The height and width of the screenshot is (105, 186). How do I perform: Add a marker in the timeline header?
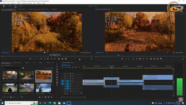(x=72, y=67)
